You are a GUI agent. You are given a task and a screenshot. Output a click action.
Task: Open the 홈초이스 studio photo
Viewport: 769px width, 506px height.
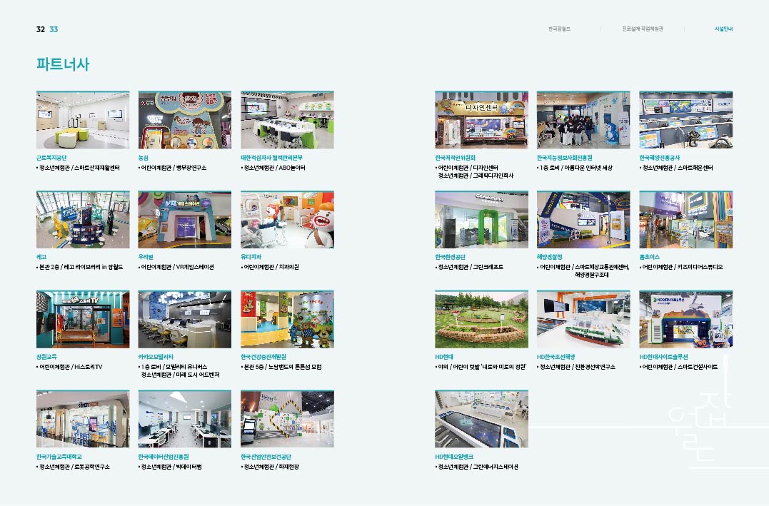click(x=686, y=220)
